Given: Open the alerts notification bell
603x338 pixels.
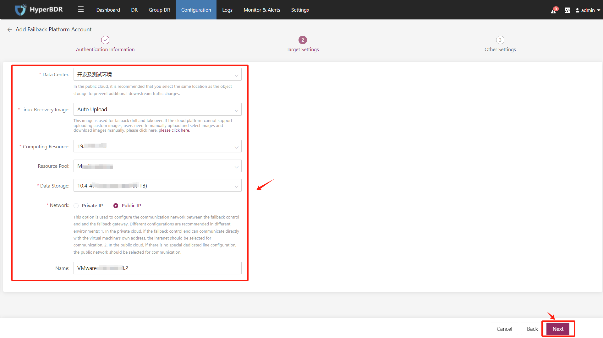Looking at the screenshot, I should [x=554, y=10].
